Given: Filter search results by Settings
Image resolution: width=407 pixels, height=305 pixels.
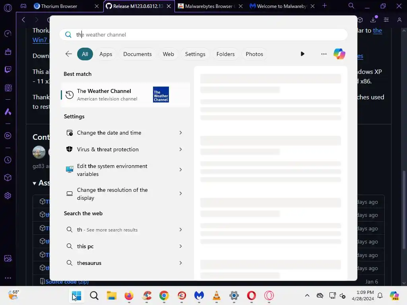Looking at the screenshot, I should click(195, 54).
